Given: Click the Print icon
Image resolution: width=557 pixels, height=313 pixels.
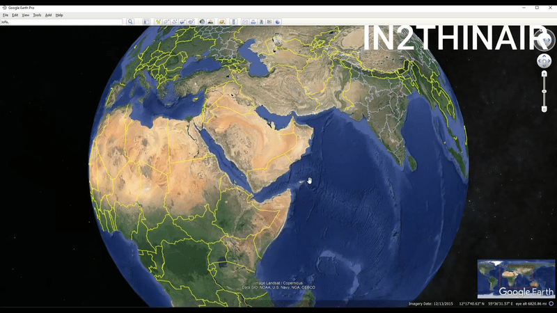Looking at the screenshot, I should click(253, 22).
